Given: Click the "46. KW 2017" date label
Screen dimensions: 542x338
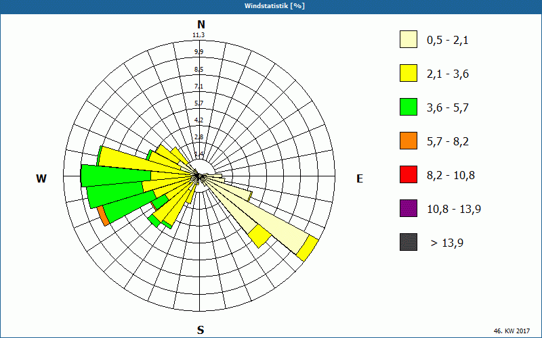Looking at the screenshot, I should pyautogui.click(x=512, y=331).
